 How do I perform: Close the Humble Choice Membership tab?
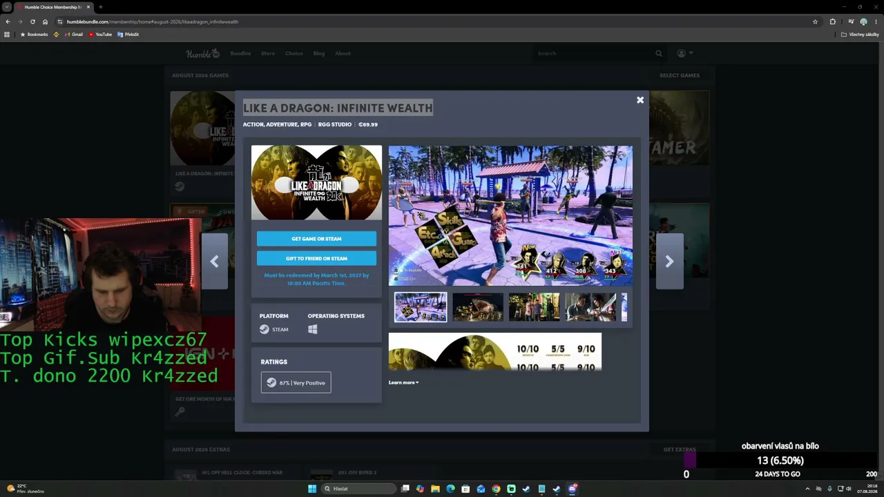click(x=88, y=7)
